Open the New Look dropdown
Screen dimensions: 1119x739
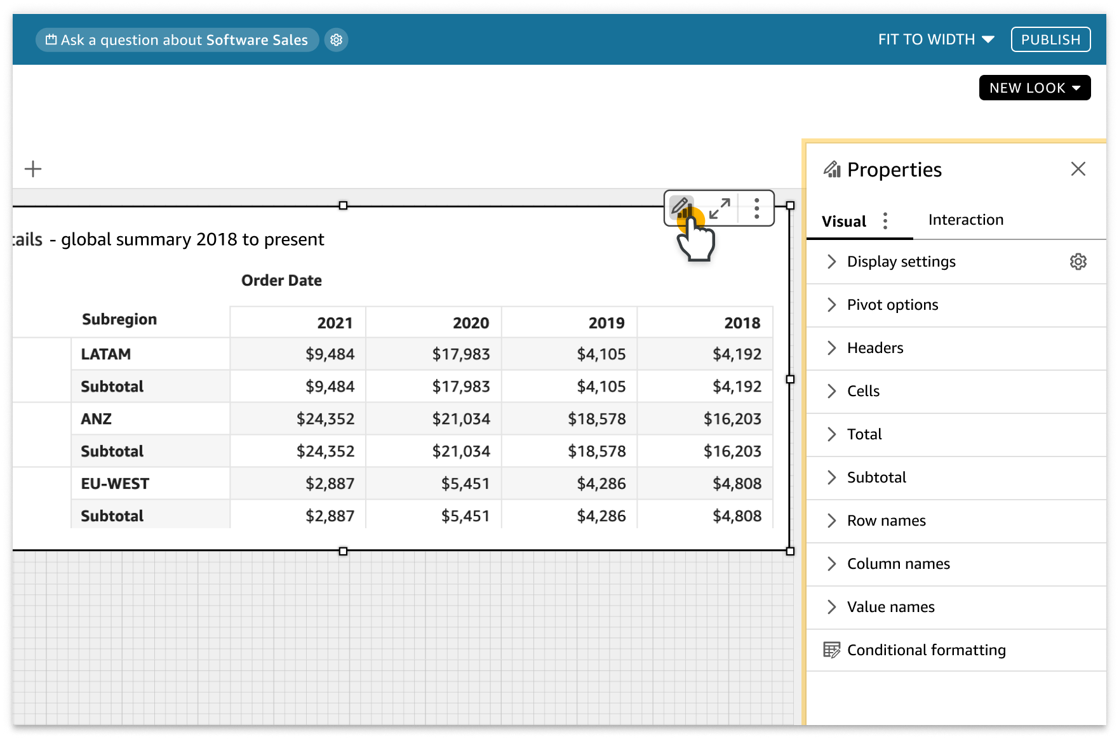point(1035,88)
